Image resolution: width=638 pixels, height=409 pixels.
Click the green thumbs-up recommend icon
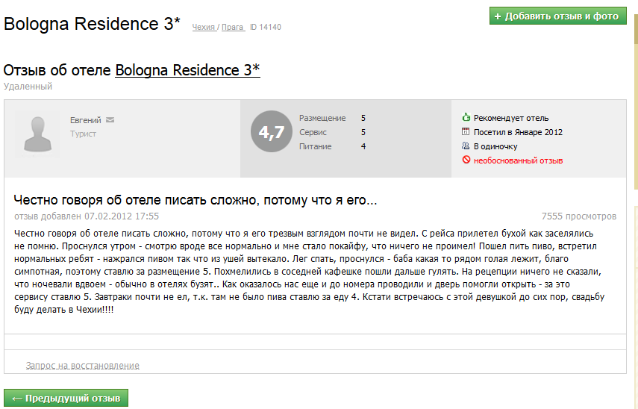[466, 118]
